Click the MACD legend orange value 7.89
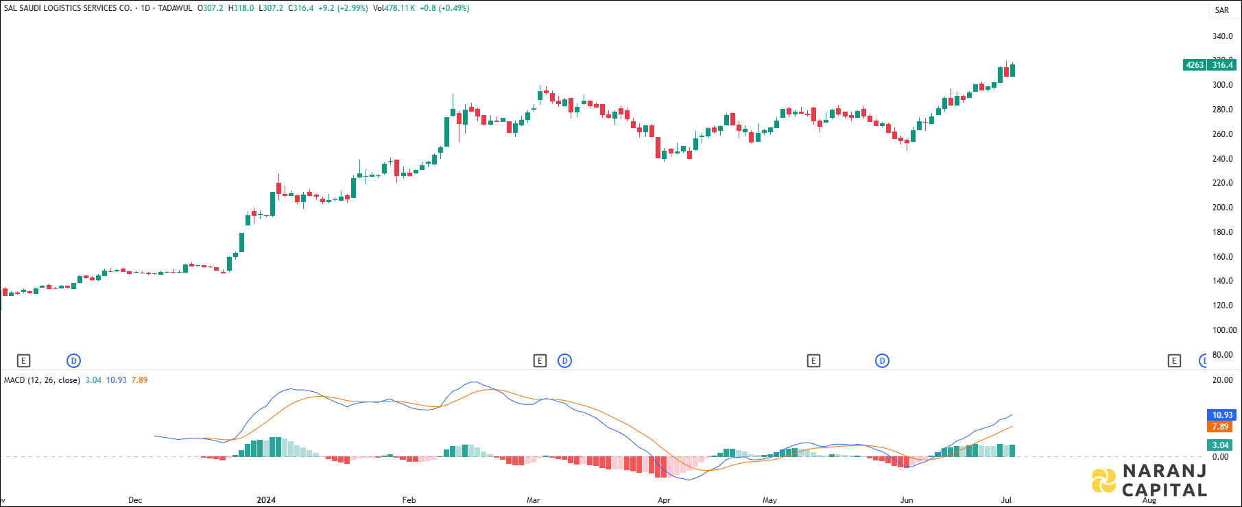This screenshot has width=1242, height=507. tap(139, 380)
